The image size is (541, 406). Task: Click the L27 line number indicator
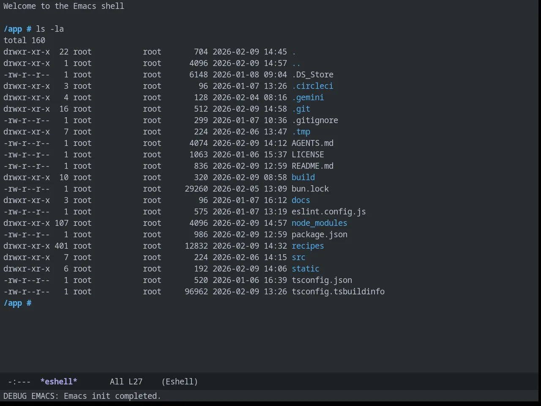click(135, 381)
